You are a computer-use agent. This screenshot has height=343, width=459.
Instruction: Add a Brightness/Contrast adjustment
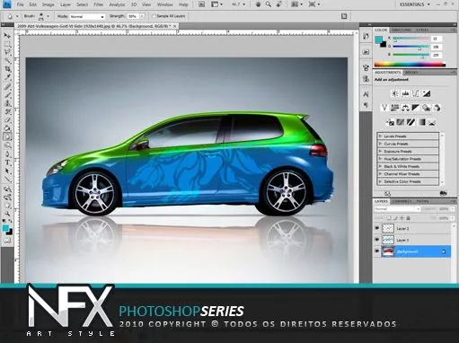(x=395, y=93)
